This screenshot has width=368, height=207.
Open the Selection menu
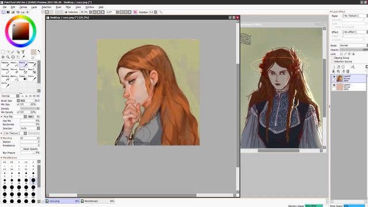(x=47, y=7)
